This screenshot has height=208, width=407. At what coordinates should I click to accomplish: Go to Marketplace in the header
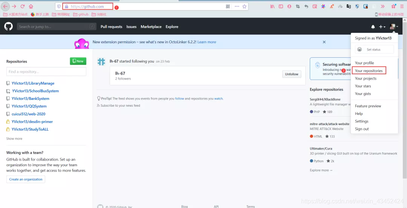click(151, 27)
